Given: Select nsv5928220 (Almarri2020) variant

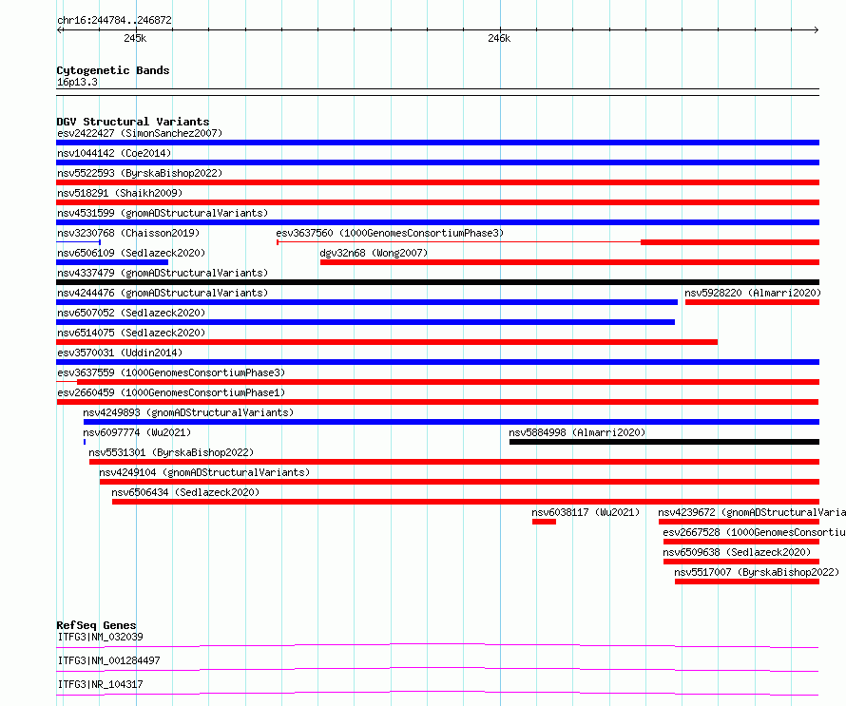Looking at the screenshot, I should click(753, 293).
